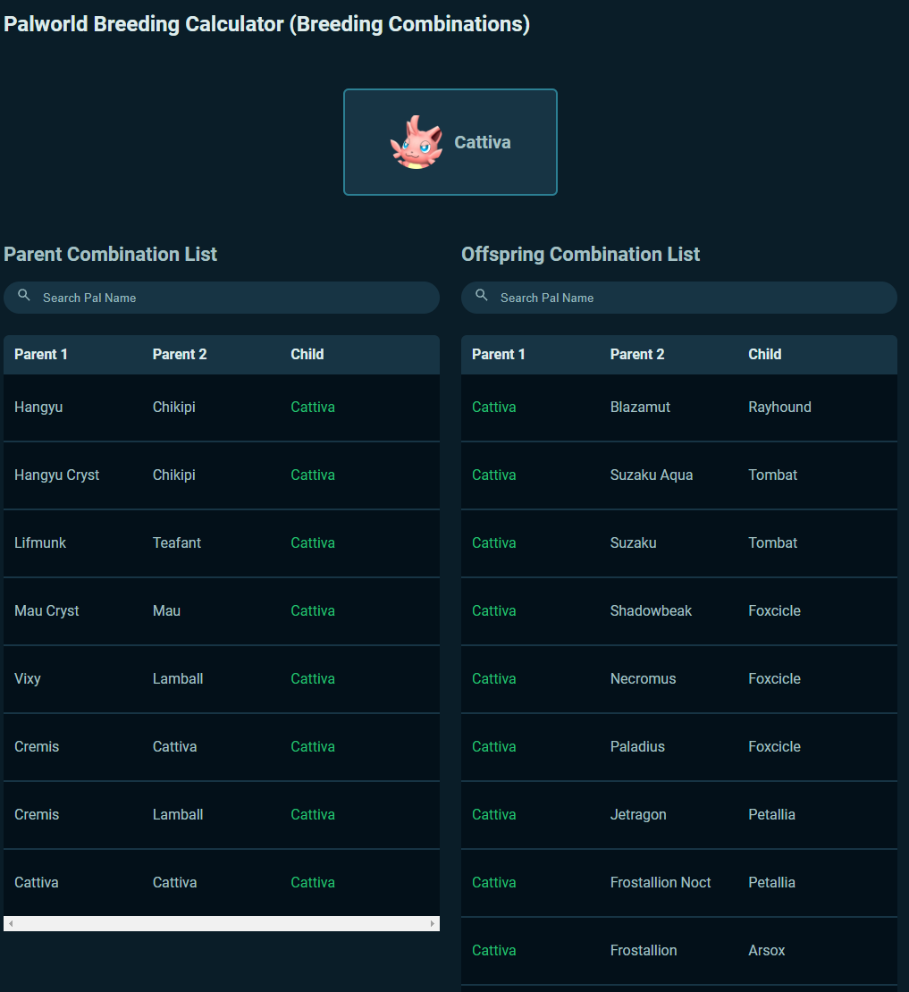Viewport: 909px width, 992px height.
Task: Focus the Parent Combination search field
Action: click(222, 298)
